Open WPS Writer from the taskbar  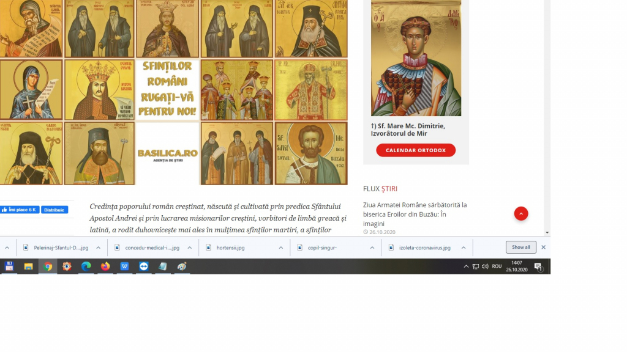click(124, 266)
